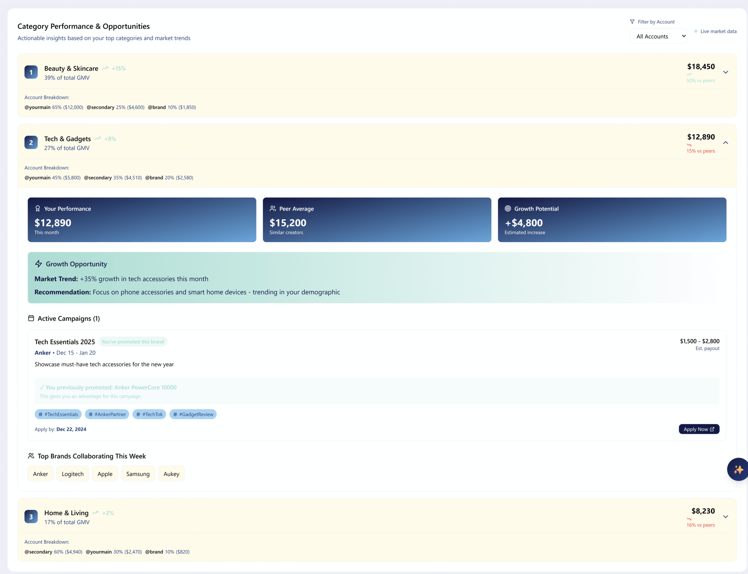This screenshot has height=574, width=748.
Task: Choose the Logitech brand chip
Action: tap(72, 474)
